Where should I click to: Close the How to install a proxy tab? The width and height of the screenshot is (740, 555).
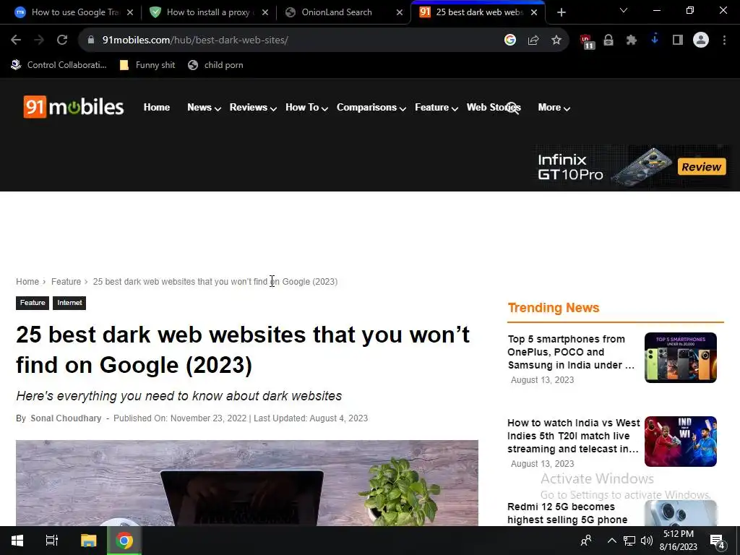tap(265, 12)
